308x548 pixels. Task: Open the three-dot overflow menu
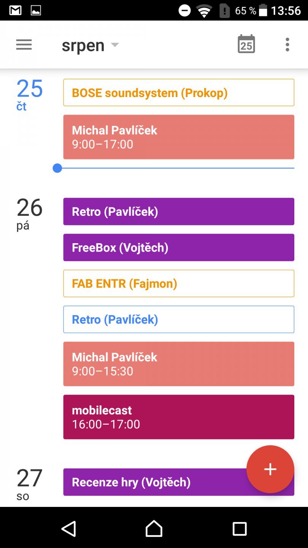click(287, 45)
